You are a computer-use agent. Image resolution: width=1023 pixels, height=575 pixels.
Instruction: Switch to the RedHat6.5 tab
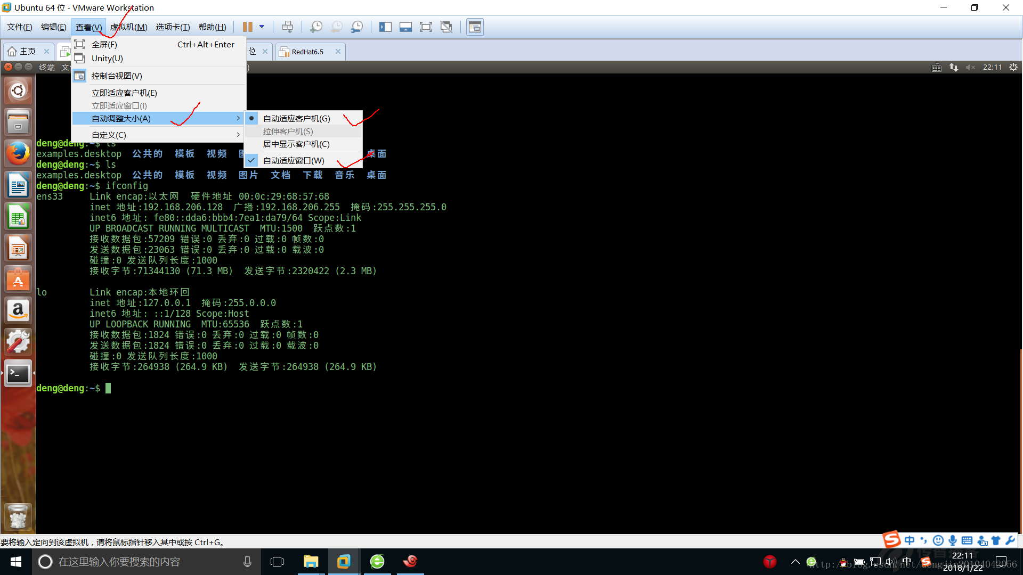click(307, 51)
